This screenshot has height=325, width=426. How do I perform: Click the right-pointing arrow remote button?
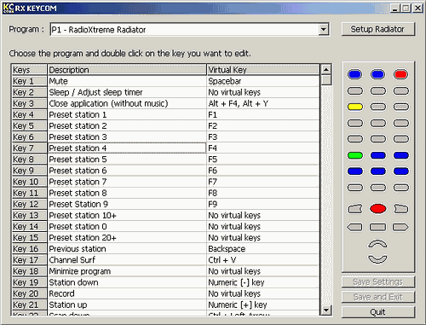(x=400, y=227)
